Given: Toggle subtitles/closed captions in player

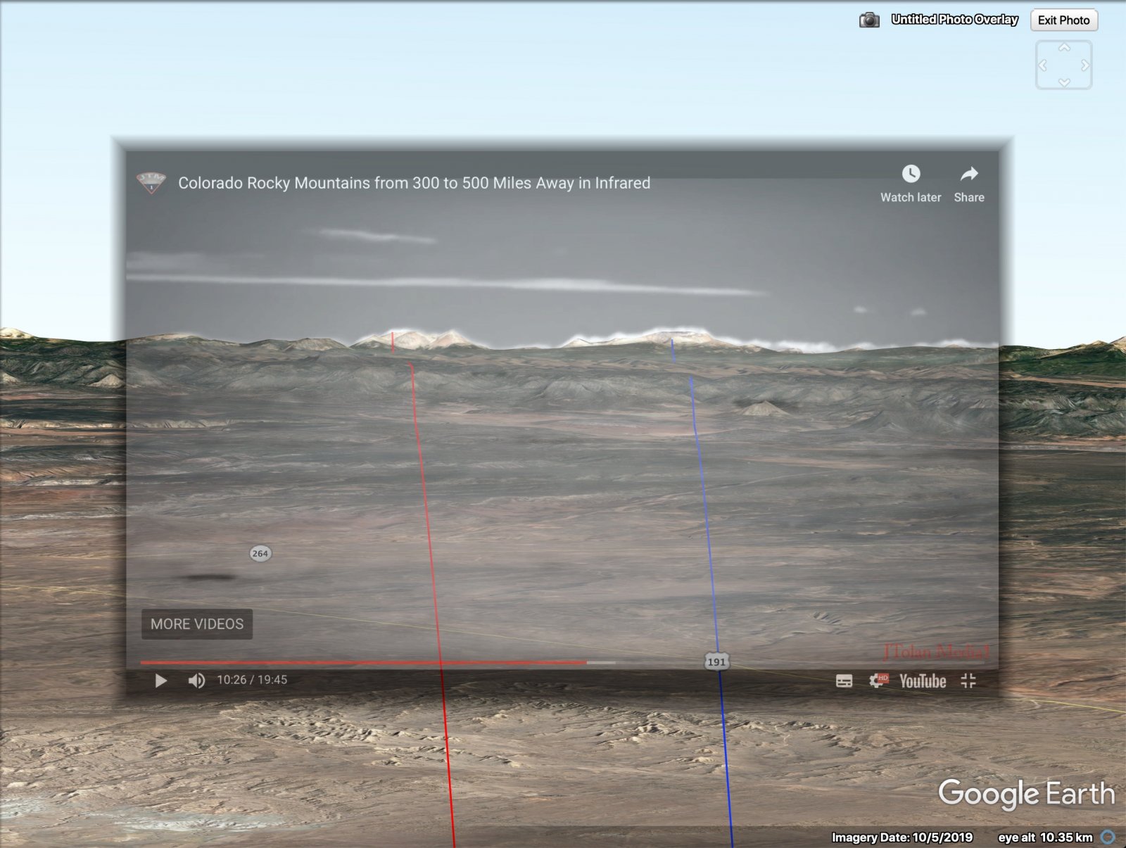Looking at the screenshot, I should tap(844, 681).
